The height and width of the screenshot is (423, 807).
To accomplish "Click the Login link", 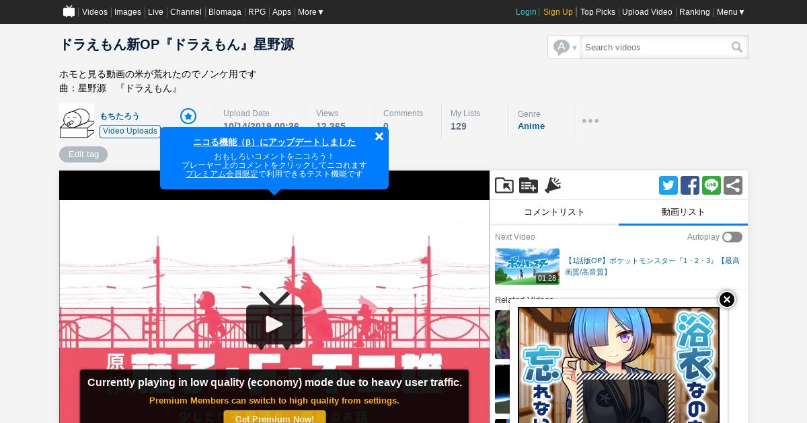I will point(526,12).
